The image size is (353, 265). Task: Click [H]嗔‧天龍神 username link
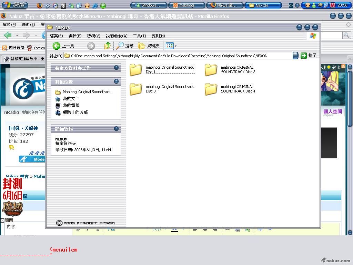23,128
